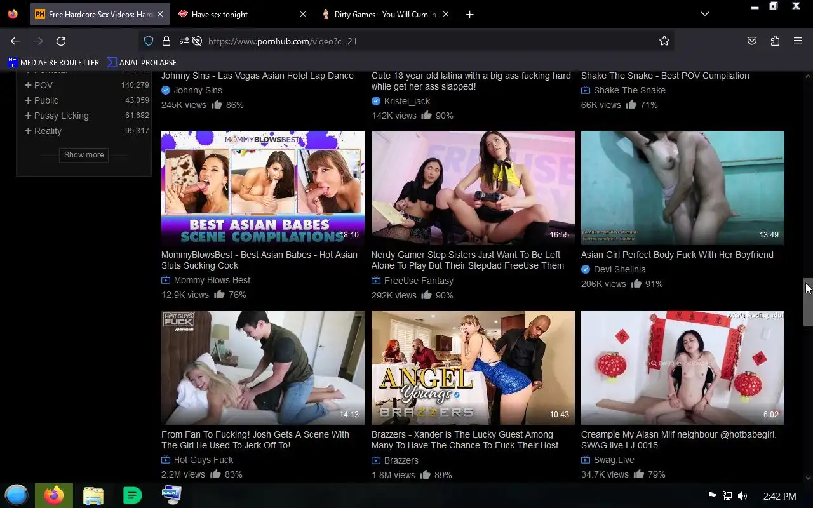Expand sidebar category with count 61,682
The image size is (813, 508).
point(28,116)
